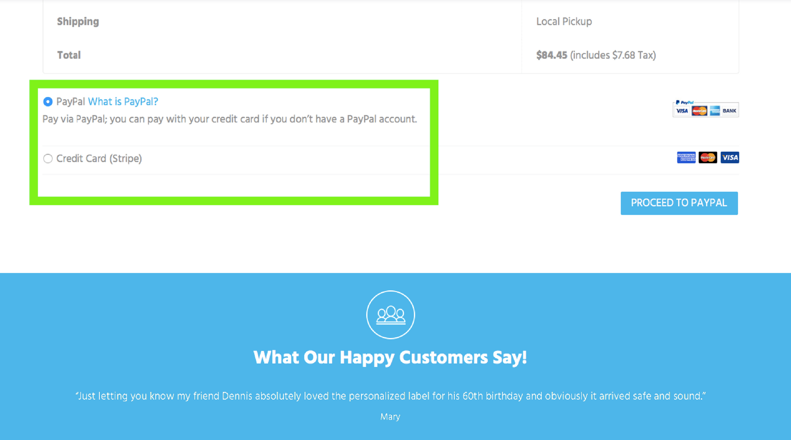The height and width of the screenshot is (440, 791).
Task: Click the "Credit Card (Stripe)" option label
Action: click(x=99, y=159)
